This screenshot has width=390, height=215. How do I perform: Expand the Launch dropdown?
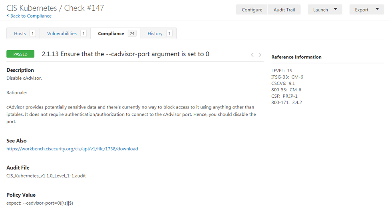click(x=325, y=10)
